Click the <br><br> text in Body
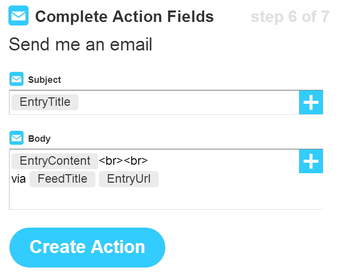The image size is (345, 278). [123, 161]
